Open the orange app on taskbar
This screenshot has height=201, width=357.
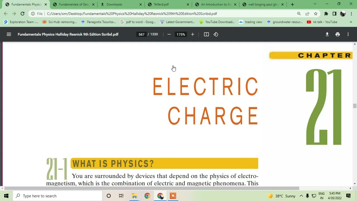tap(173, 196)
